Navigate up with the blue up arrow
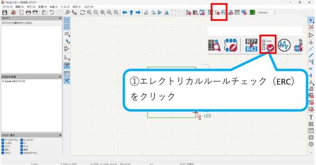Screen dimensions: 316x165 (x=131, y=13)
